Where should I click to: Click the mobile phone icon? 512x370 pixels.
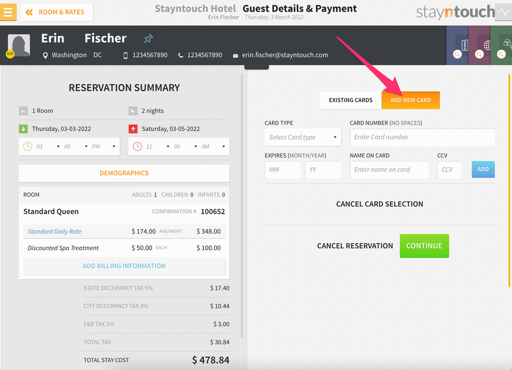point(125,56)
